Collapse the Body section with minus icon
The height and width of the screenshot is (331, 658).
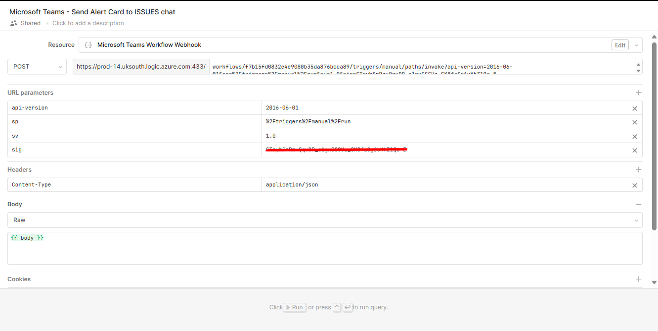(638, 204)
